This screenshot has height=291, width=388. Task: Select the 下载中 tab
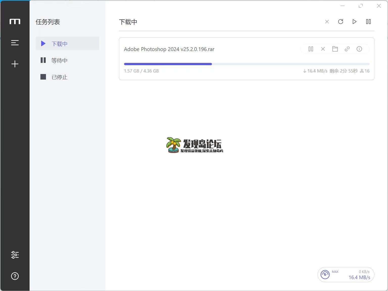click(67, 43)
